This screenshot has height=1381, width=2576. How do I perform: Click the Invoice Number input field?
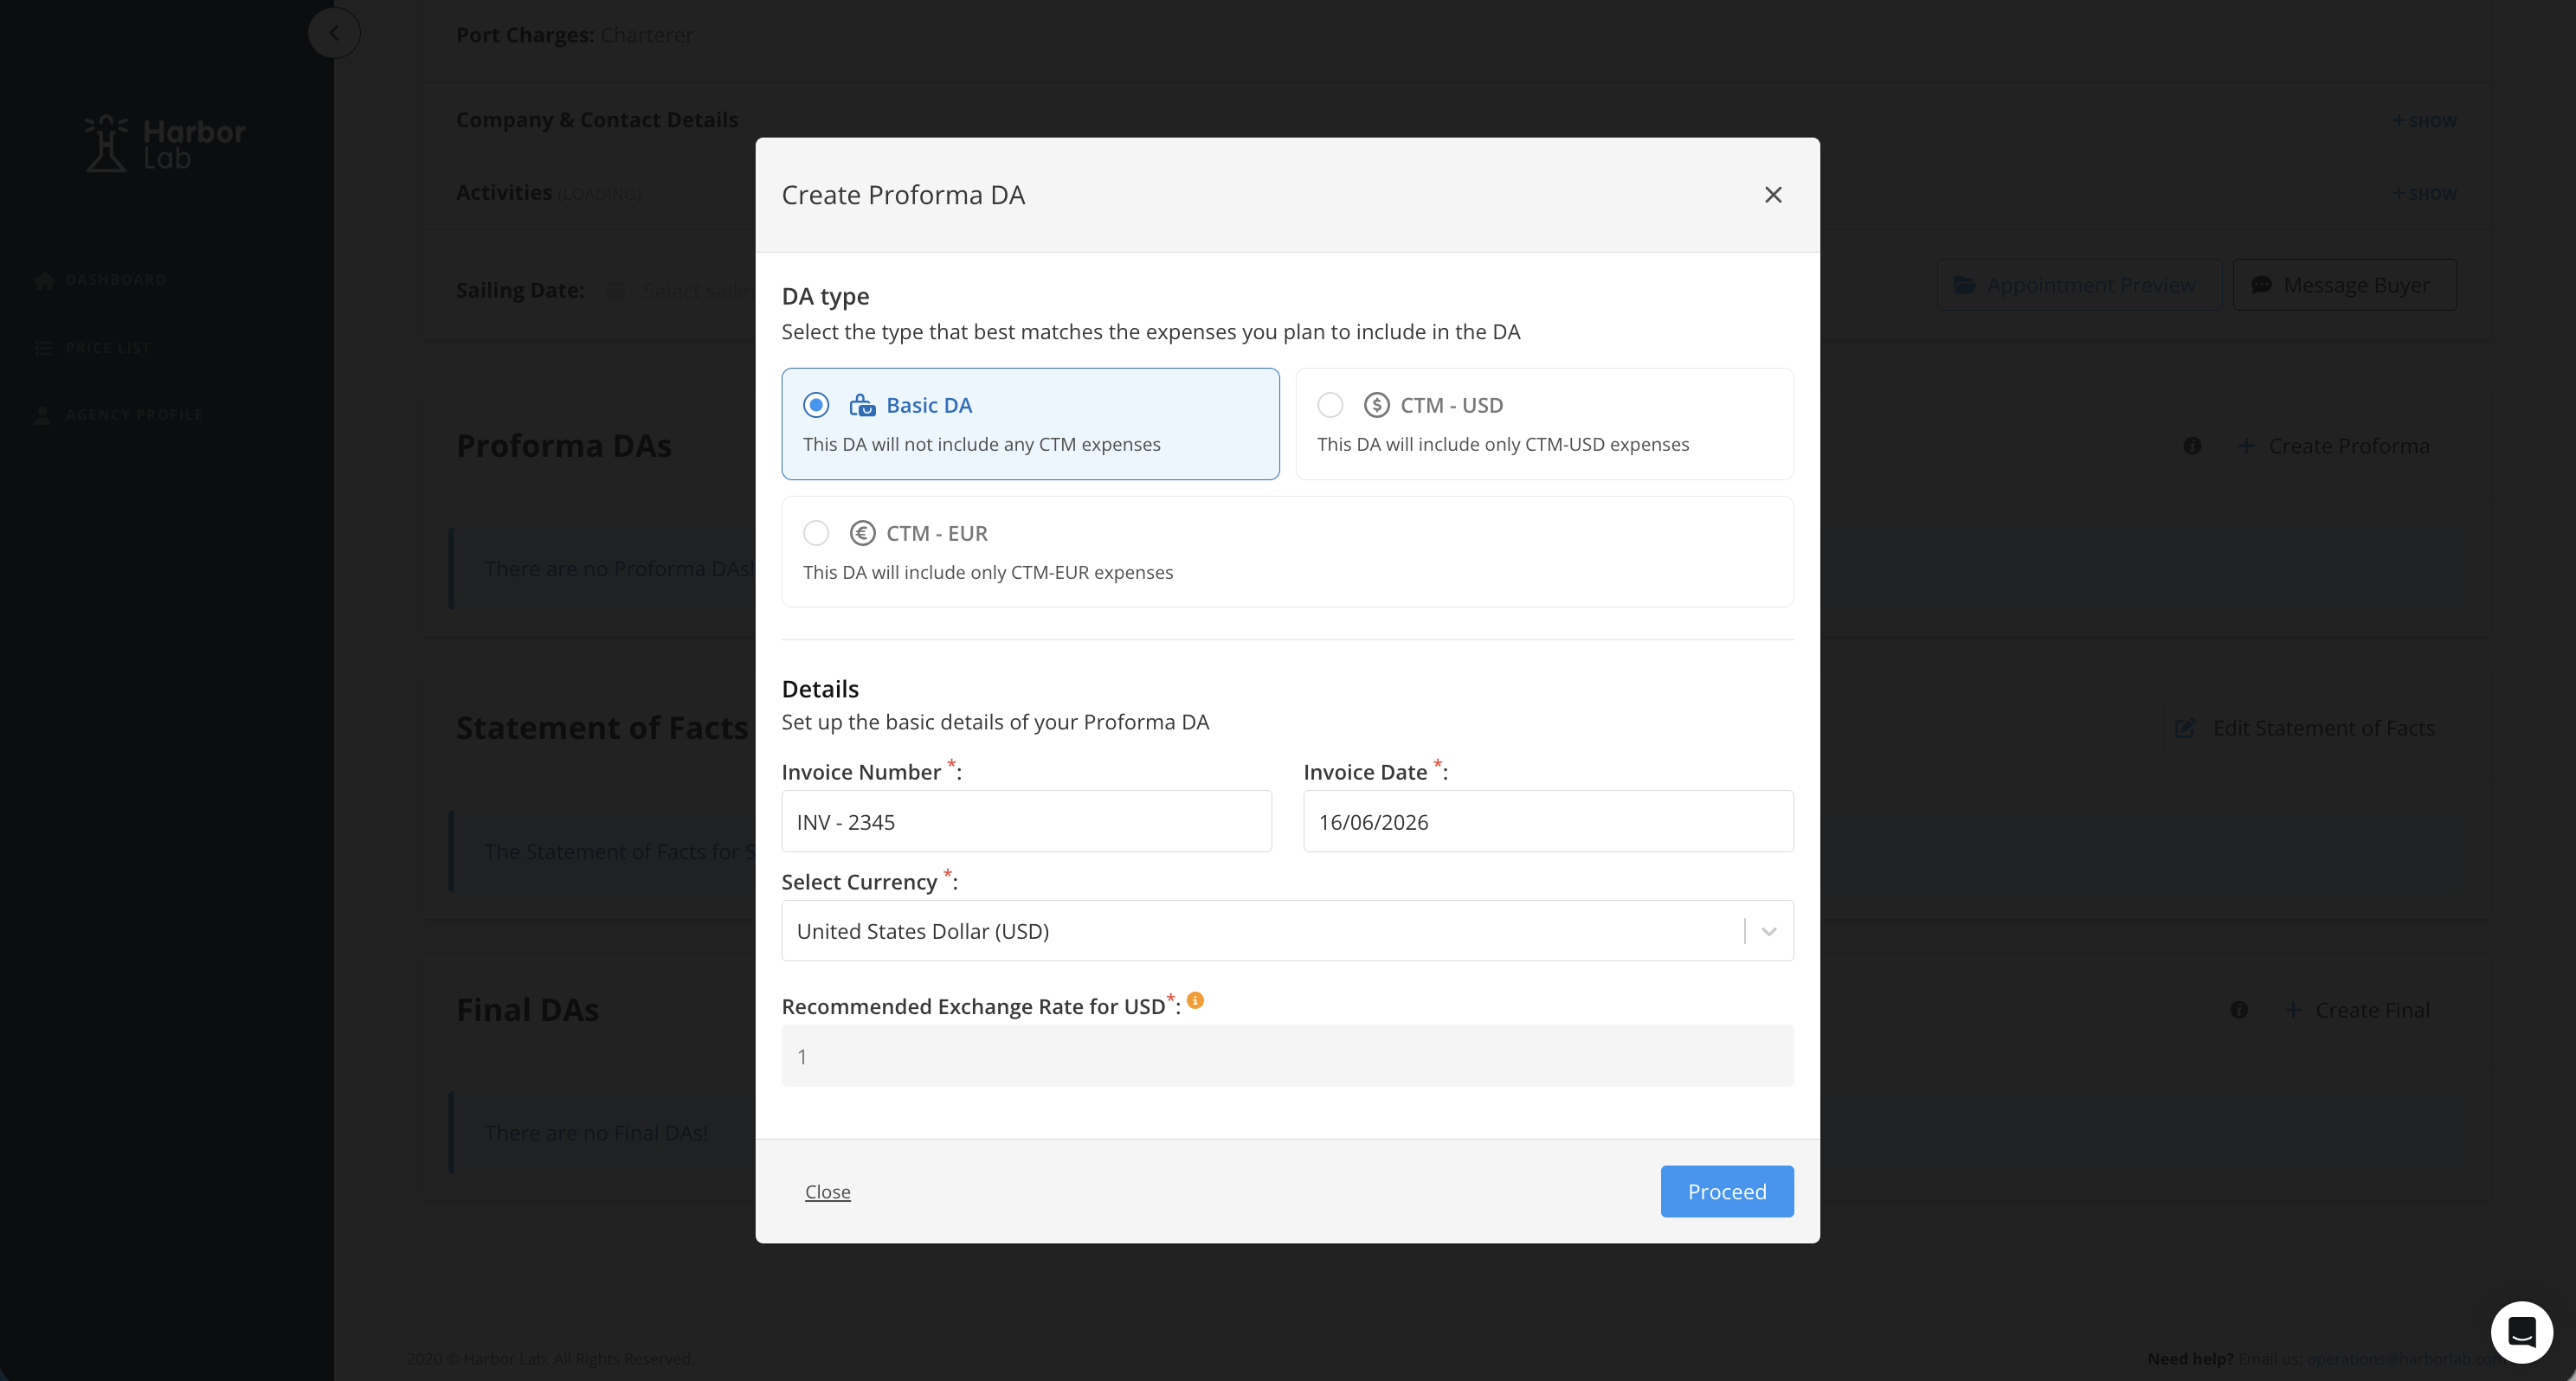point(1026,822)
